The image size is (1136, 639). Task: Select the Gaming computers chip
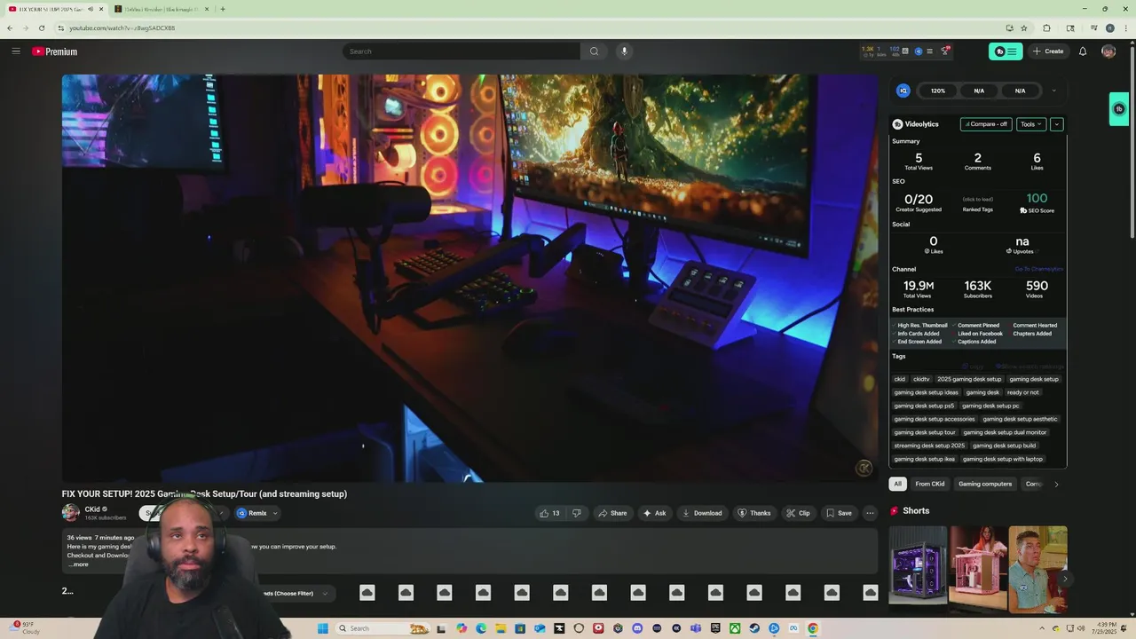coord(985,484)
